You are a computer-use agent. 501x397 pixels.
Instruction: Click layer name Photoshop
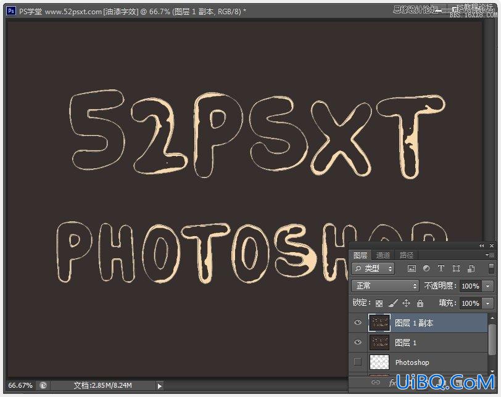coord(412,362)
